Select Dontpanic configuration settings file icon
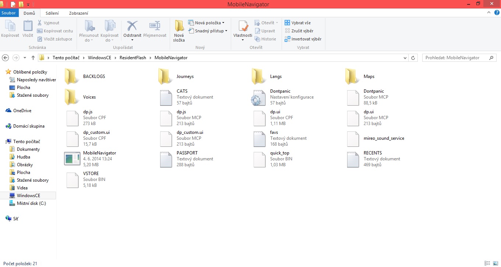 pos(258,98)
